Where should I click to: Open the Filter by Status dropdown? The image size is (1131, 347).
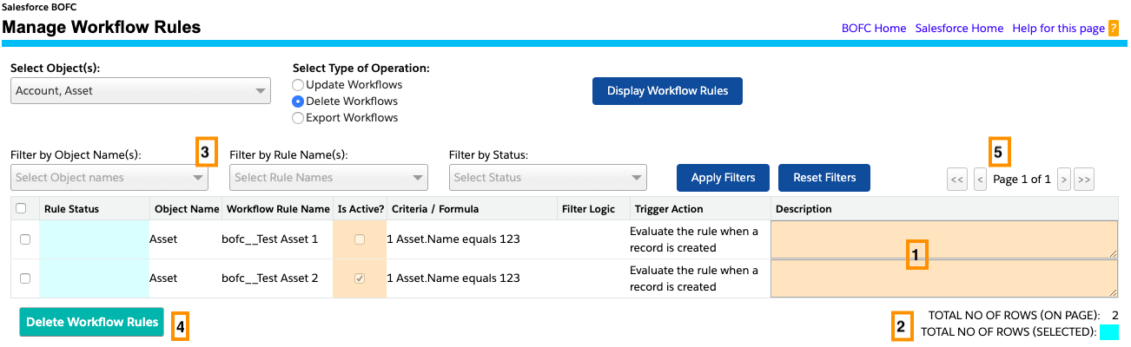coord(547,177)
